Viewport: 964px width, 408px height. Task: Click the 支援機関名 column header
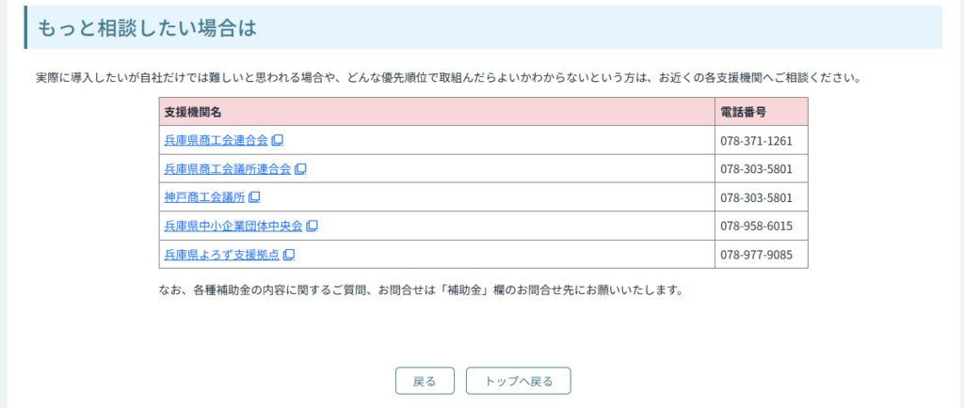tap(192, 112)
